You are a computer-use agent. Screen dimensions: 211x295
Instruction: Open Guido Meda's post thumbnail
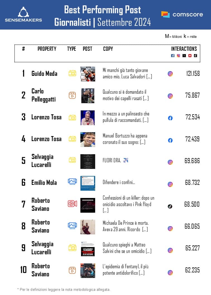88,74
